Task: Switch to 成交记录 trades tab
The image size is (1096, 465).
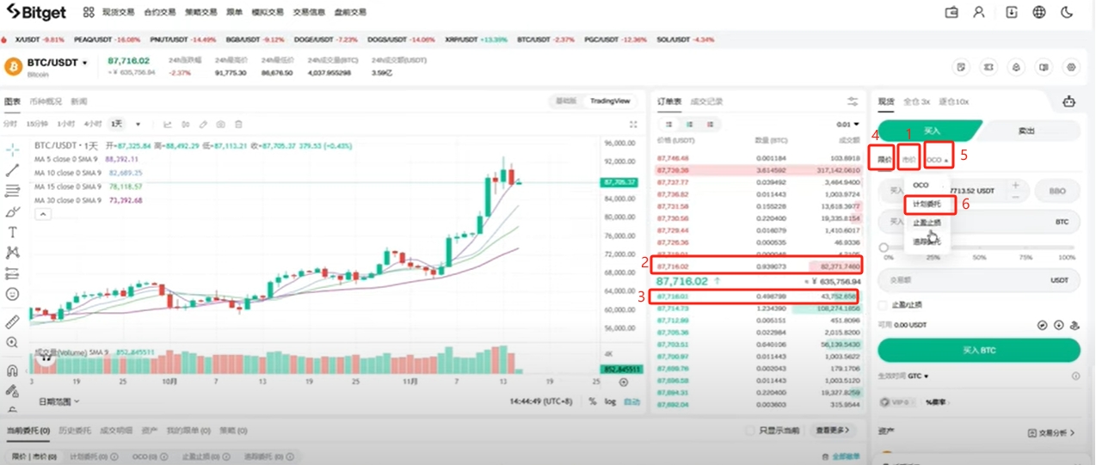Action: click(708, 101)
